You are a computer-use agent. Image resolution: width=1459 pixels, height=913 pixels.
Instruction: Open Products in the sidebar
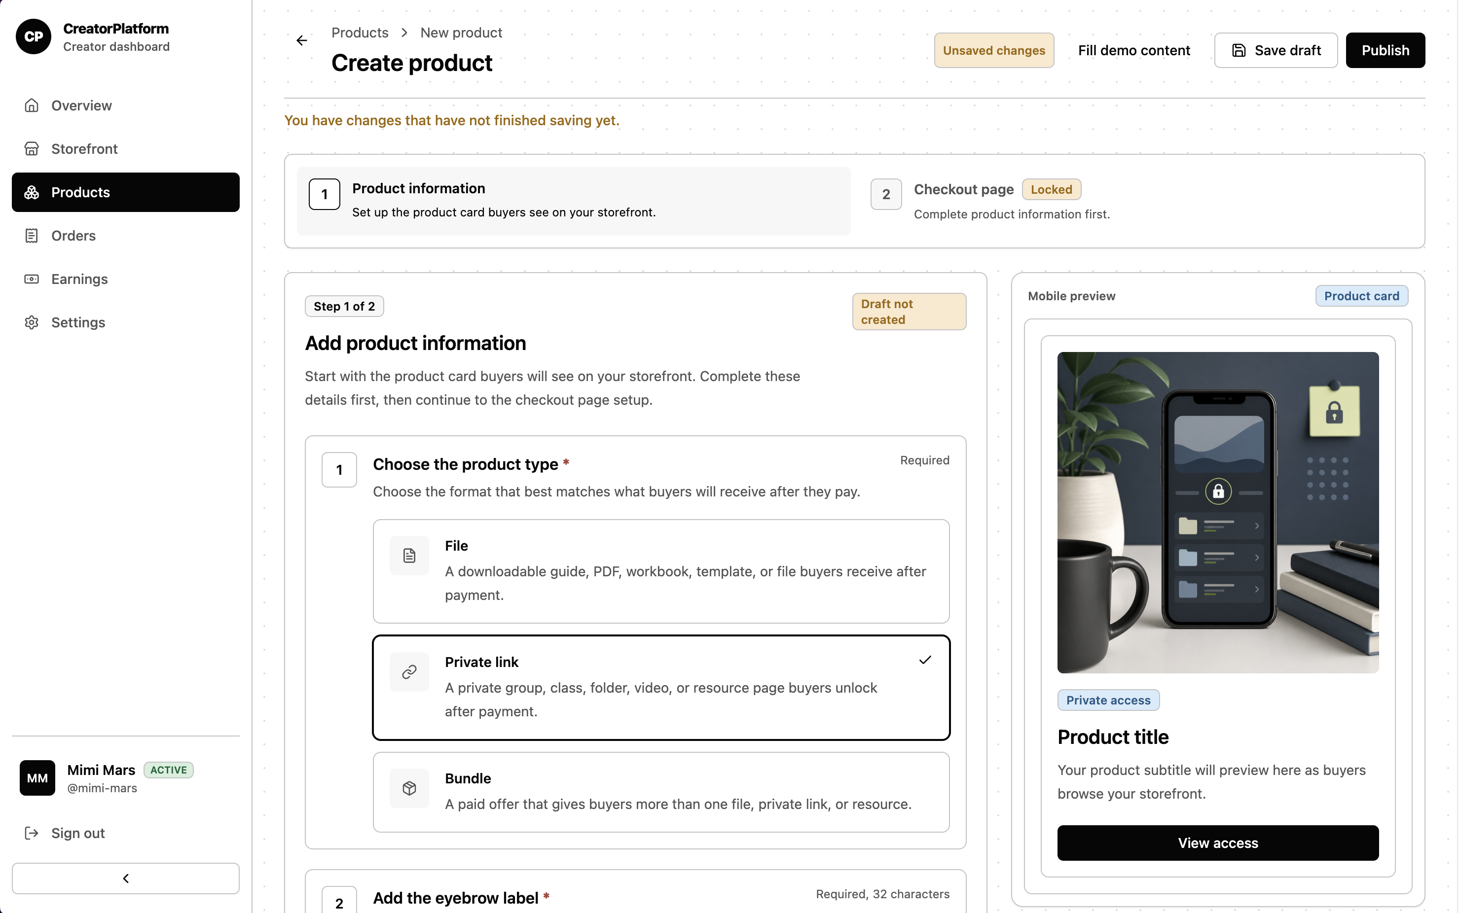pos(126,192)
